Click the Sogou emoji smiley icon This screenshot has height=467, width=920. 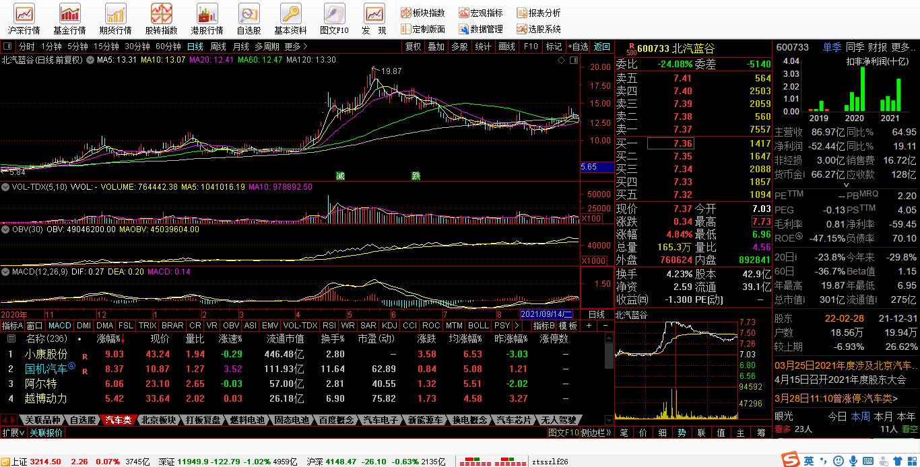[x=837, y=460]
